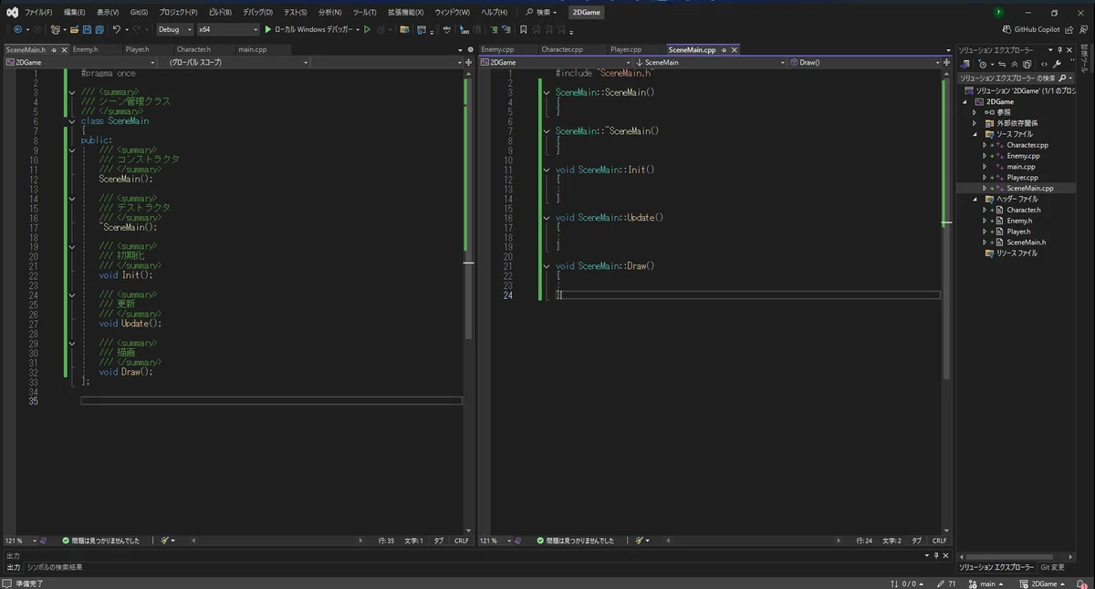Collapse the SceneMain::Draw() outlining region
Image resolution: width=1095 pixels, height=589 pixels.
pyautogui.click(x=546, y=266)
